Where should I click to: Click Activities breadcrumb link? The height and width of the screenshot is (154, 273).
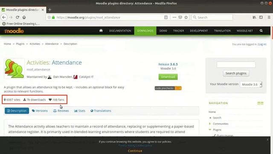click(35, 44)
